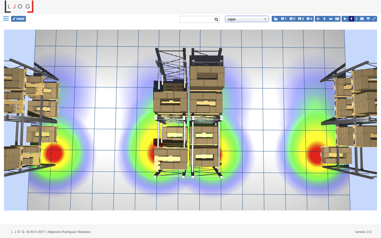Click the heartbeat monitor icon
The height and width of the screenshot is (238, 381).
pos(368,19)
